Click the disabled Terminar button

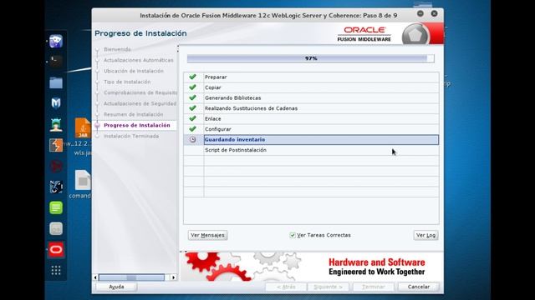[374, 287]
